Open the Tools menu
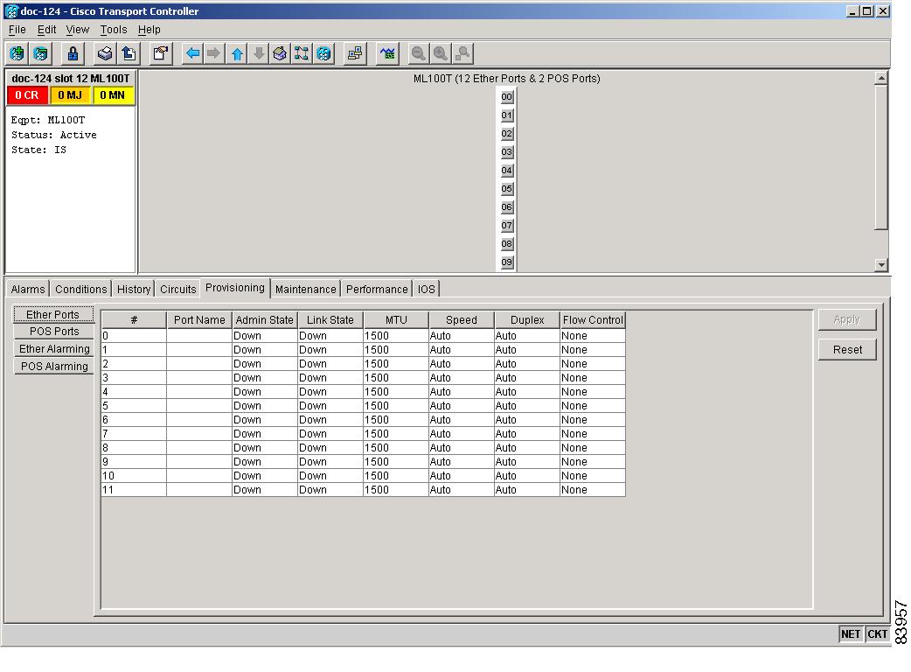The image size is (911, 672). tap(114, 30)
